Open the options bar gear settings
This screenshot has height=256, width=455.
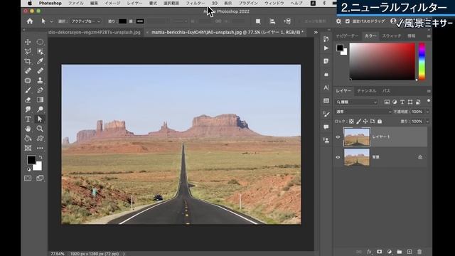pyautogui.click(x=338, y=21)
